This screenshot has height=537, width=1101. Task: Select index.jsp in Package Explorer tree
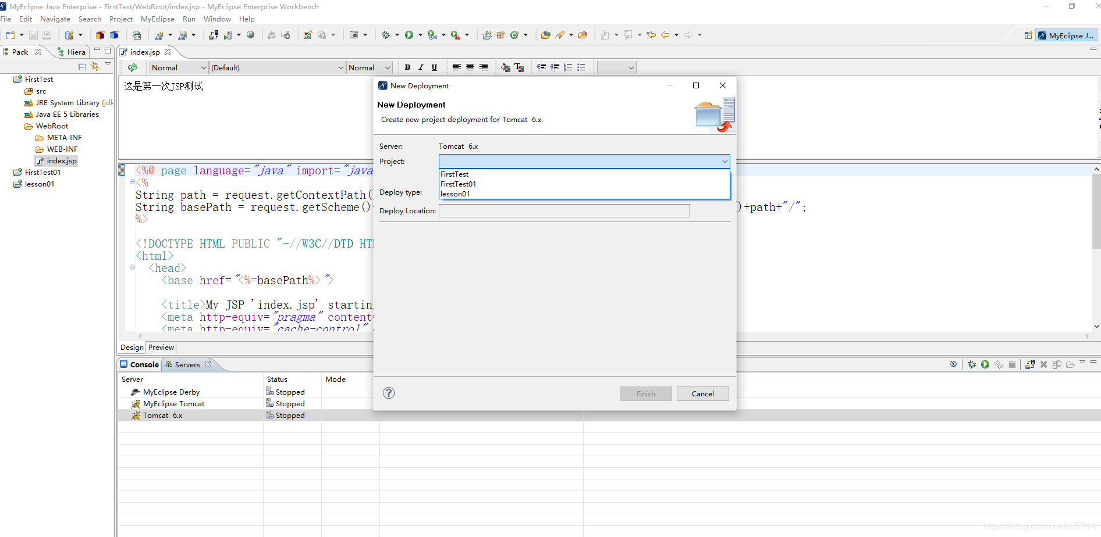(x=56, y=161)
